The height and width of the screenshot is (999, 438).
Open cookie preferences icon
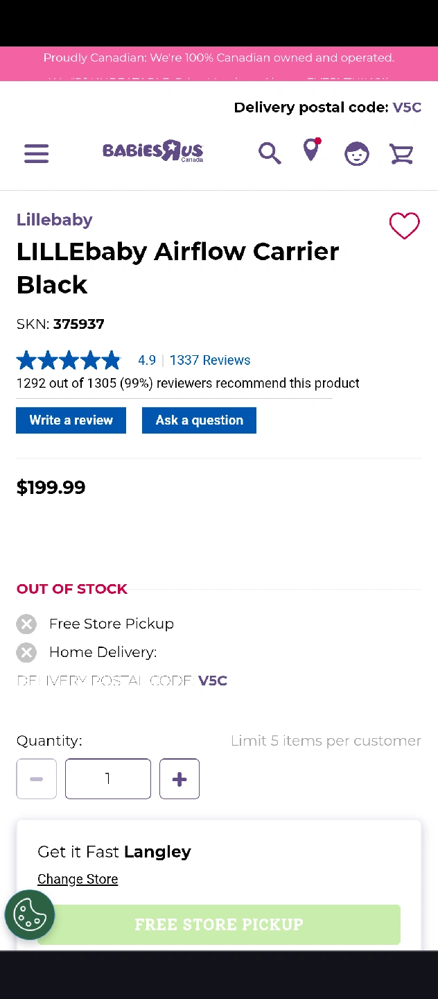(29, 914)
